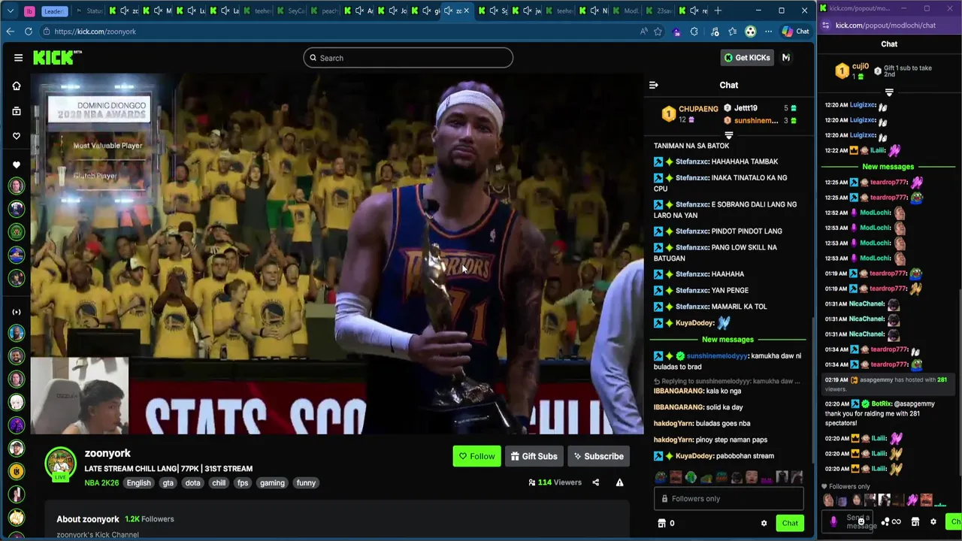Image resolution: width=962 pixels, height=541 pixels.
Task: Go back in the browser
Action: click(10, 32)
